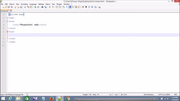Play back recorded macro icon
The height and width of the screenshot is (101, 180).
(x=89, y=7)
